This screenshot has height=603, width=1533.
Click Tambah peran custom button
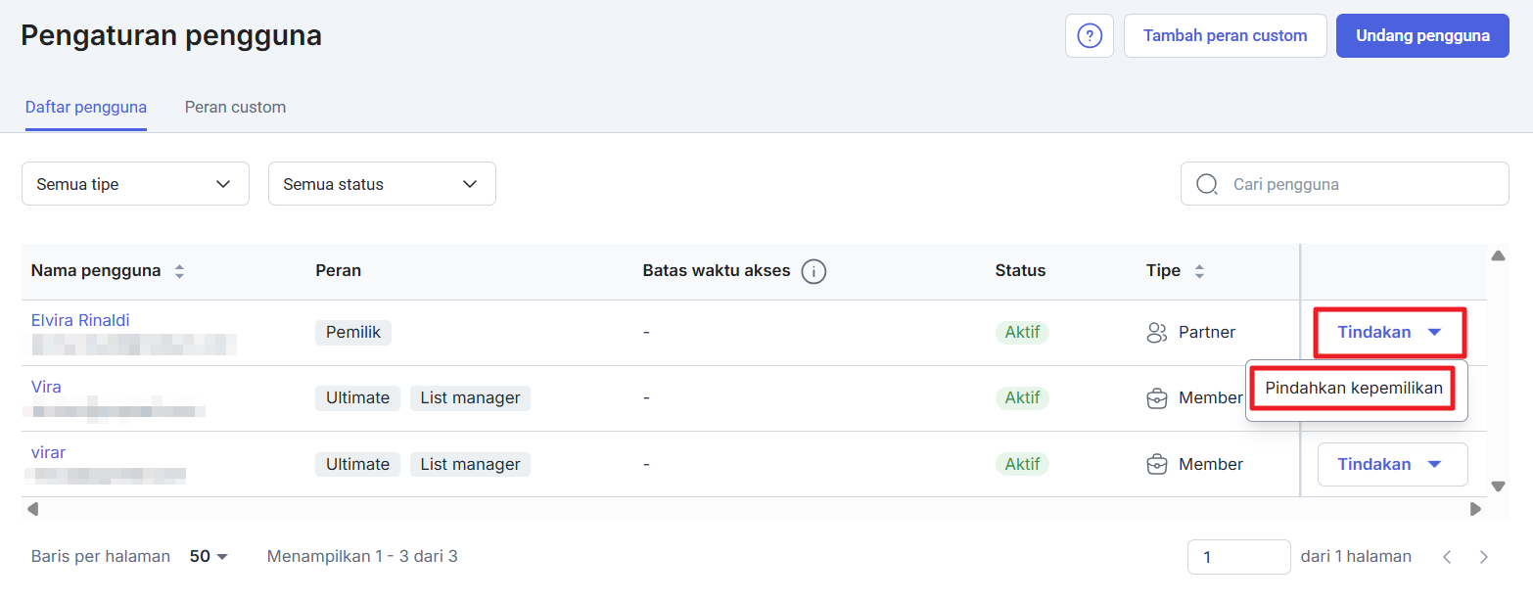point(1225,36)
